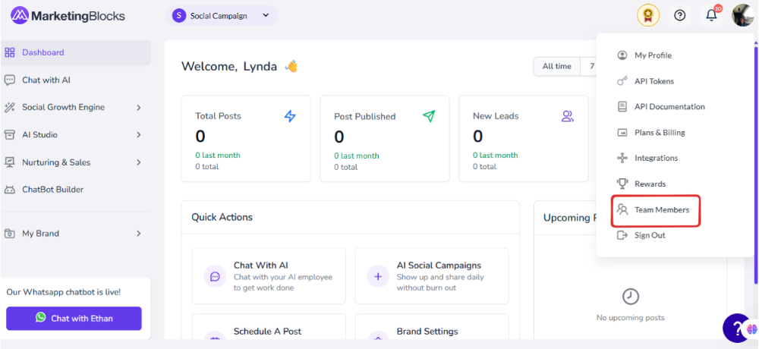Click the user avatar photo
Screen dimensions: 759x349
point(742,15)
